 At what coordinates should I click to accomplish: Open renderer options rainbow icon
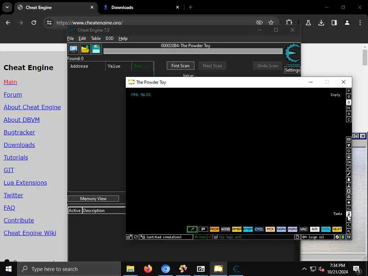point(343,237)
